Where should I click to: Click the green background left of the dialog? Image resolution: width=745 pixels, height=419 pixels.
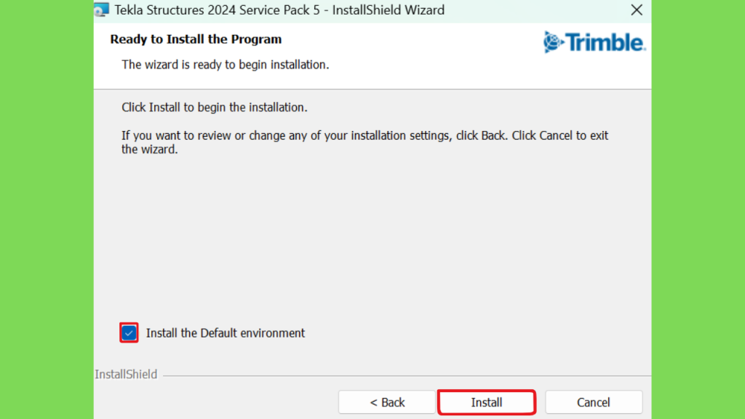[x=47, y=209]
